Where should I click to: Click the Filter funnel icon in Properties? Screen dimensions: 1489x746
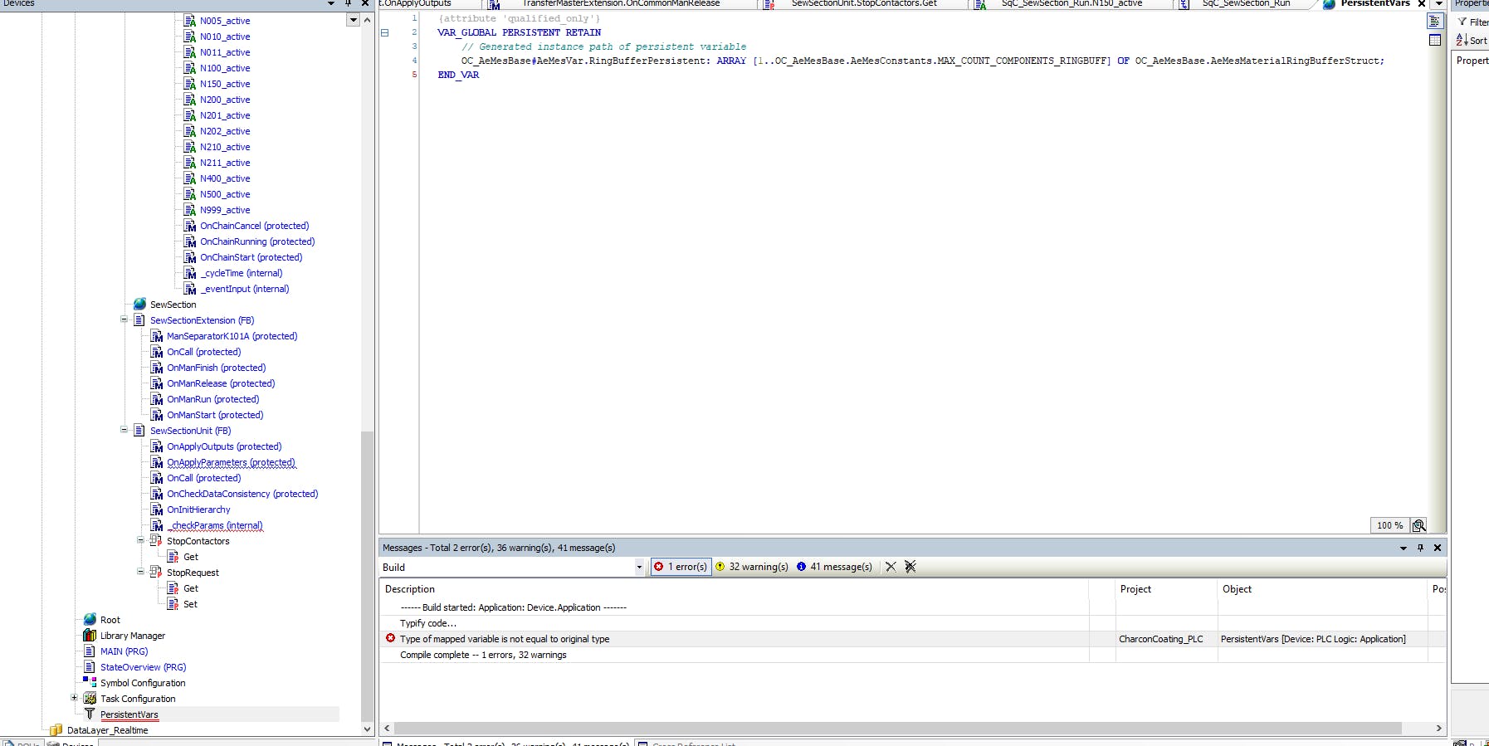tap(1462, 22)
